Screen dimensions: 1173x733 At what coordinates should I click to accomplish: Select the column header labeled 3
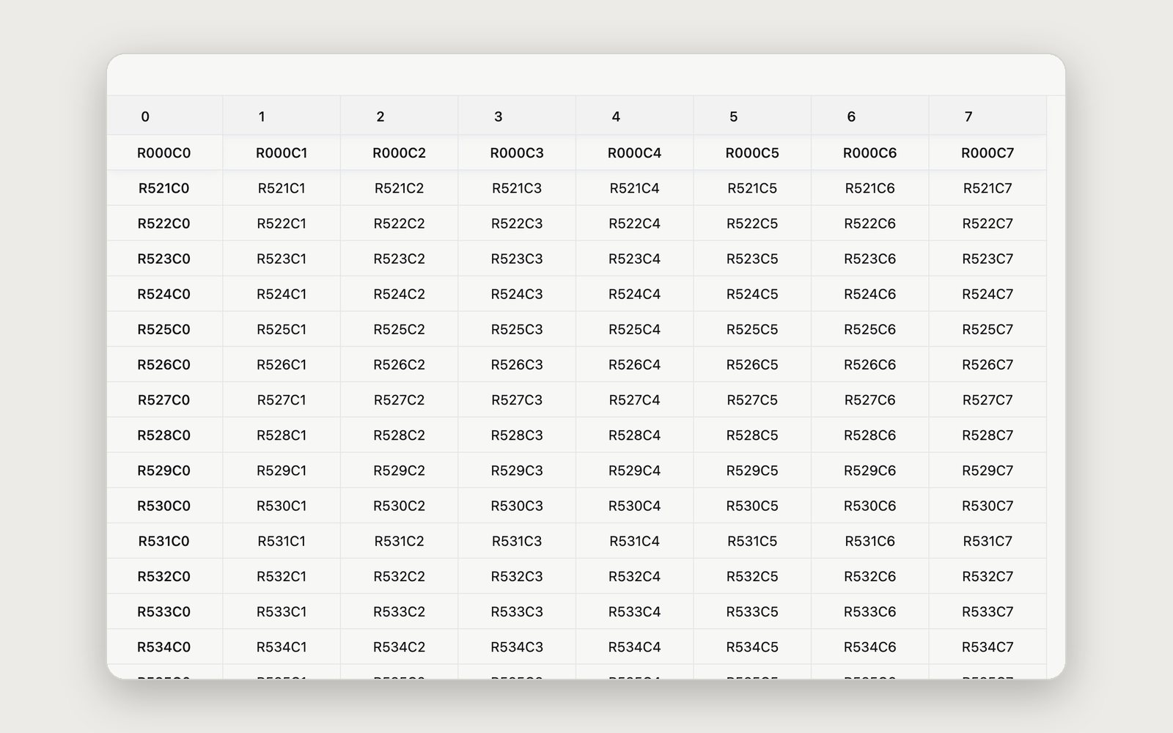point(517,116)
